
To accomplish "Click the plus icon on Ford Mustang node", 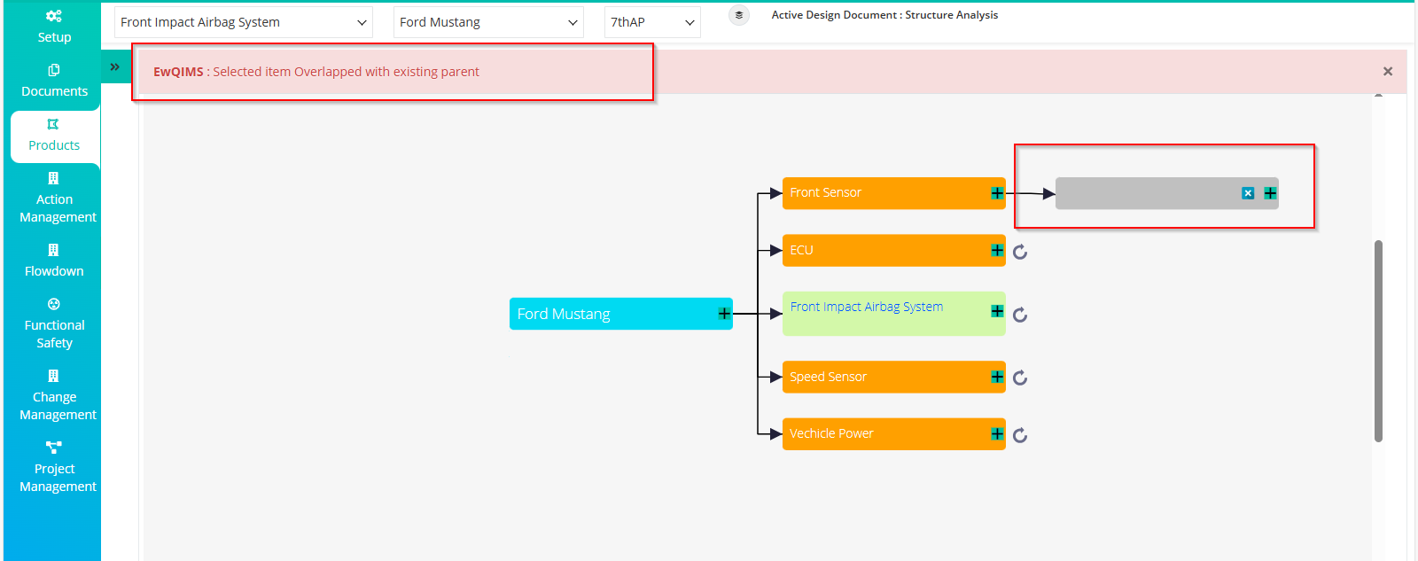I will click(724, 314).
